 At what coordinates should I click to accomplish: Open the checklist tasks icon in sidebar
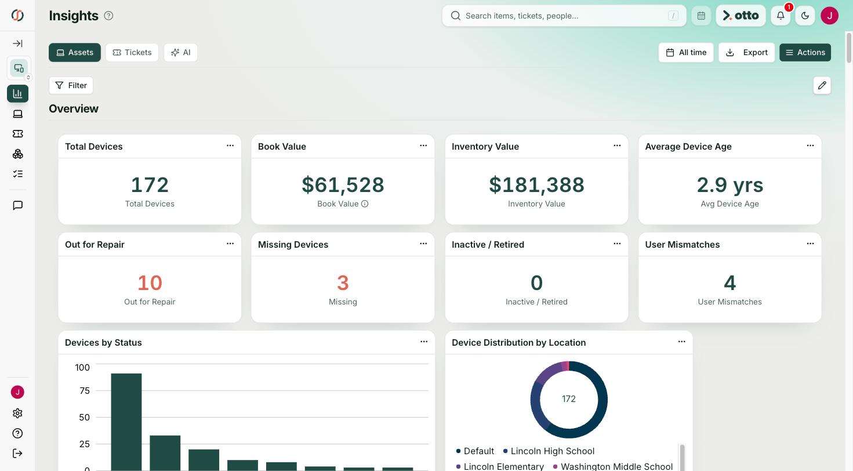pyautogui.click(x=17, y=174)
